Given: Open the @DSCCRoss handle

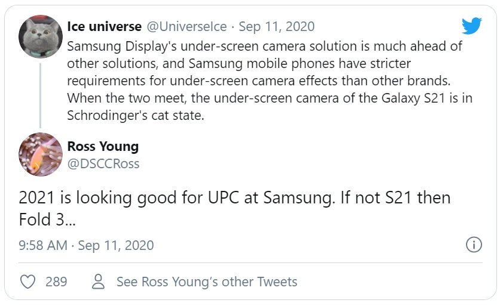Looking at the screenshot, I should point(103,163).
